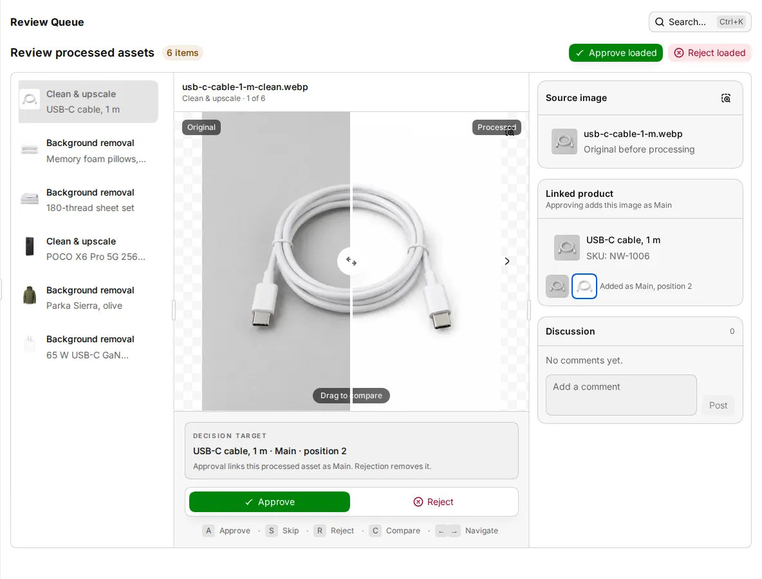Click the circled X icon in Reject loaded
This screenshot has height=579, width=762.
coord(679,53)
